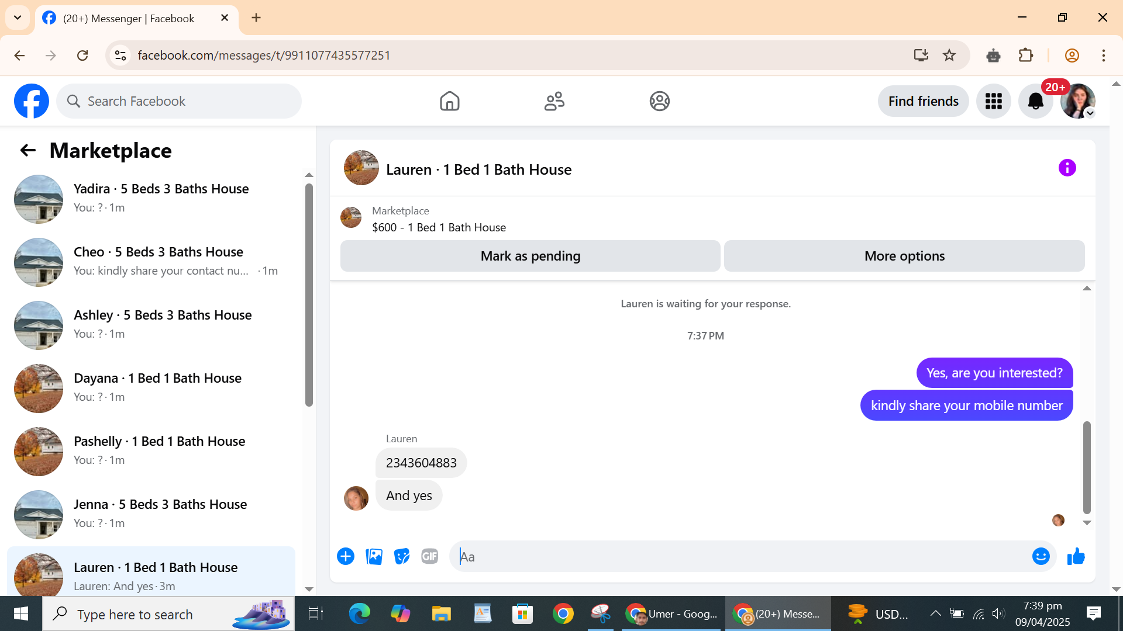Click the taskbar search box

pyautogui.click(x=168, y=613)
